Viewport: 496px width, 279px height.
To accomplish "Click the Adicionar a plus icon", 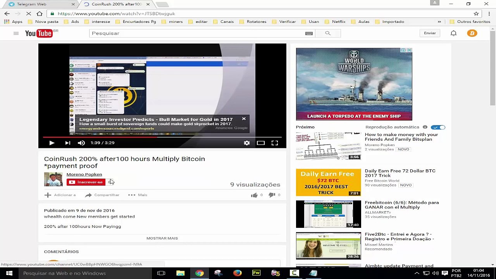I will pyautogui.click(x=48, y=195).
